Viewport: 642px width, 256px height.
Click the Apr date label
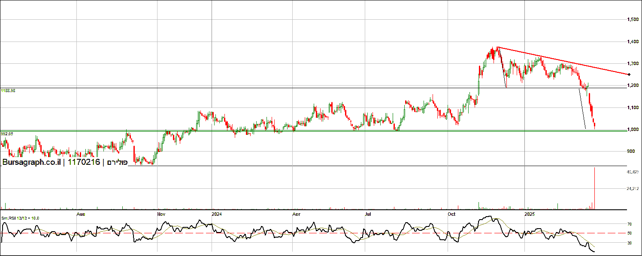(296, 213)
